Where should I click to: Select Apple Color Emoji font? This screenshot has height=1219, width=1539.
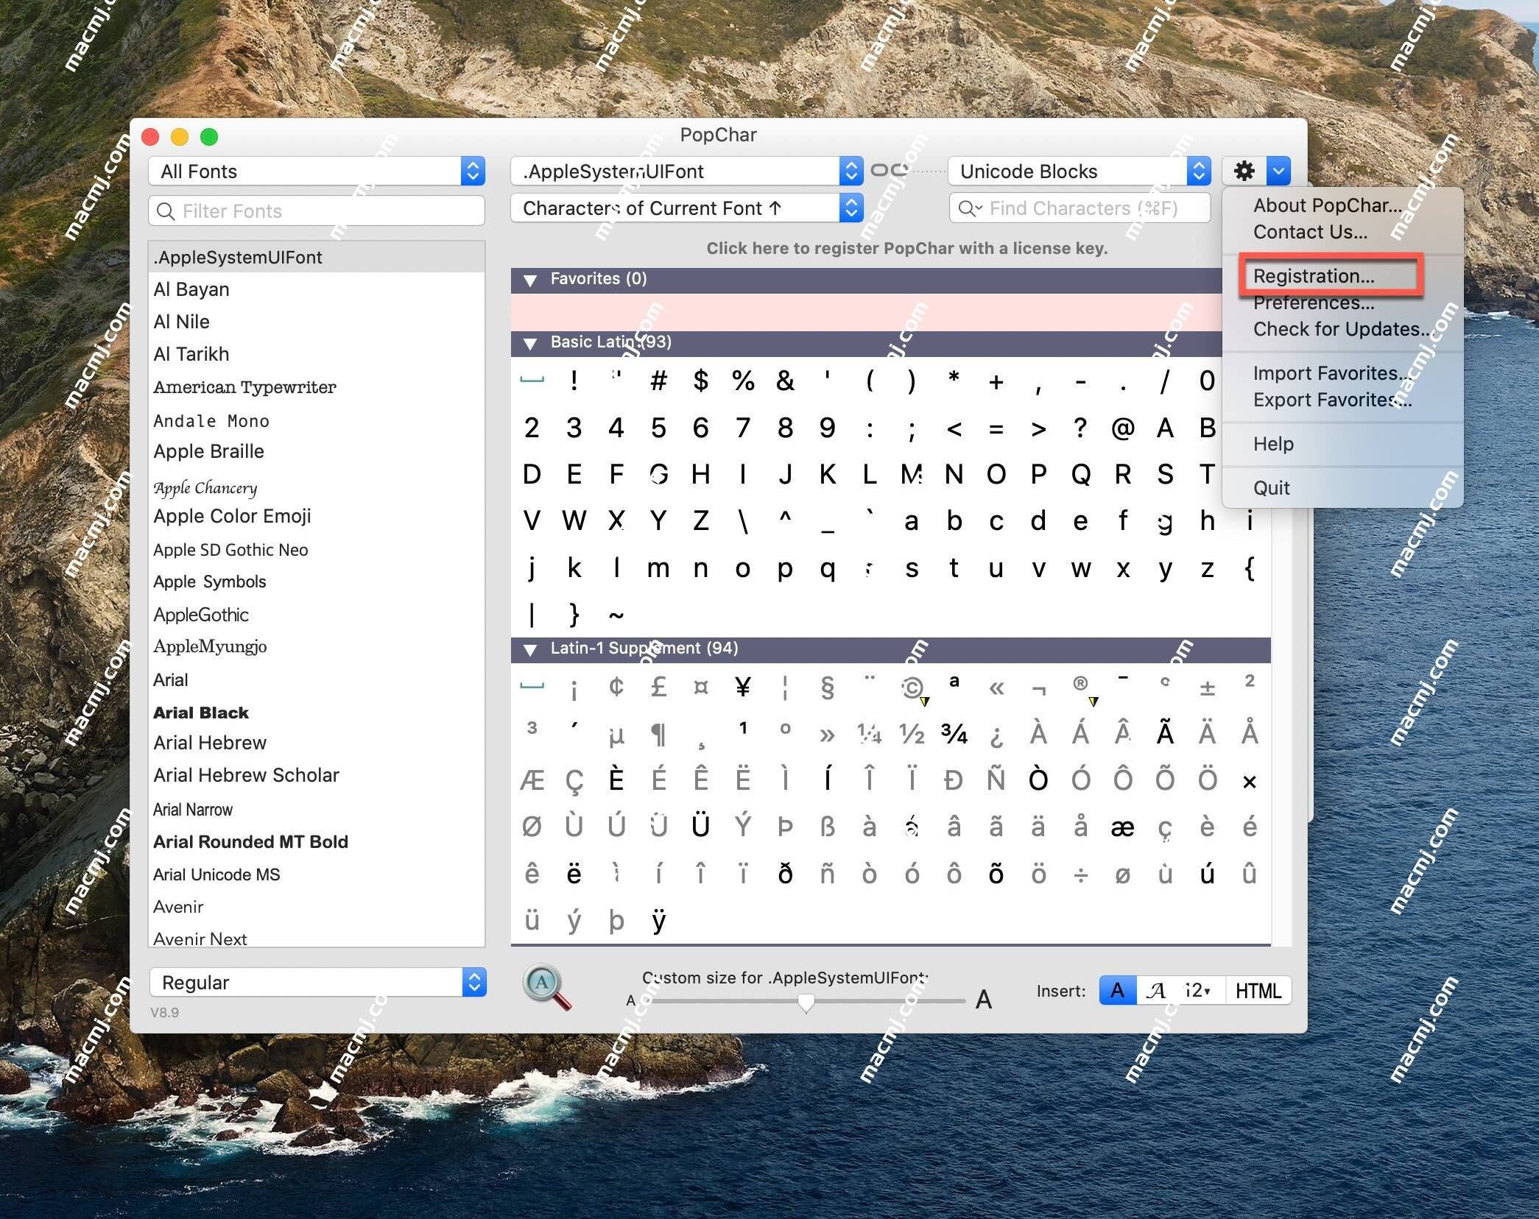tap(317, 516)
